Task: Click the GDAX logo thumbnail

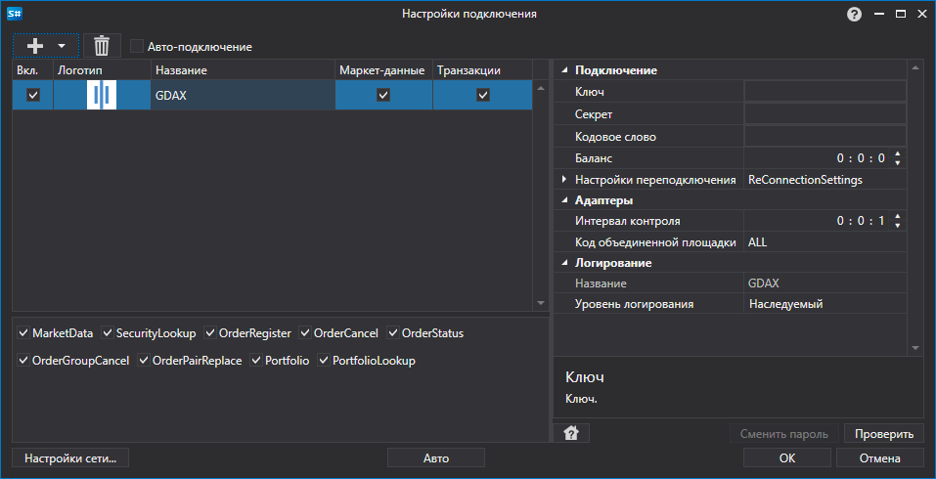Action: pyautogui.click(x=102, y=95)
